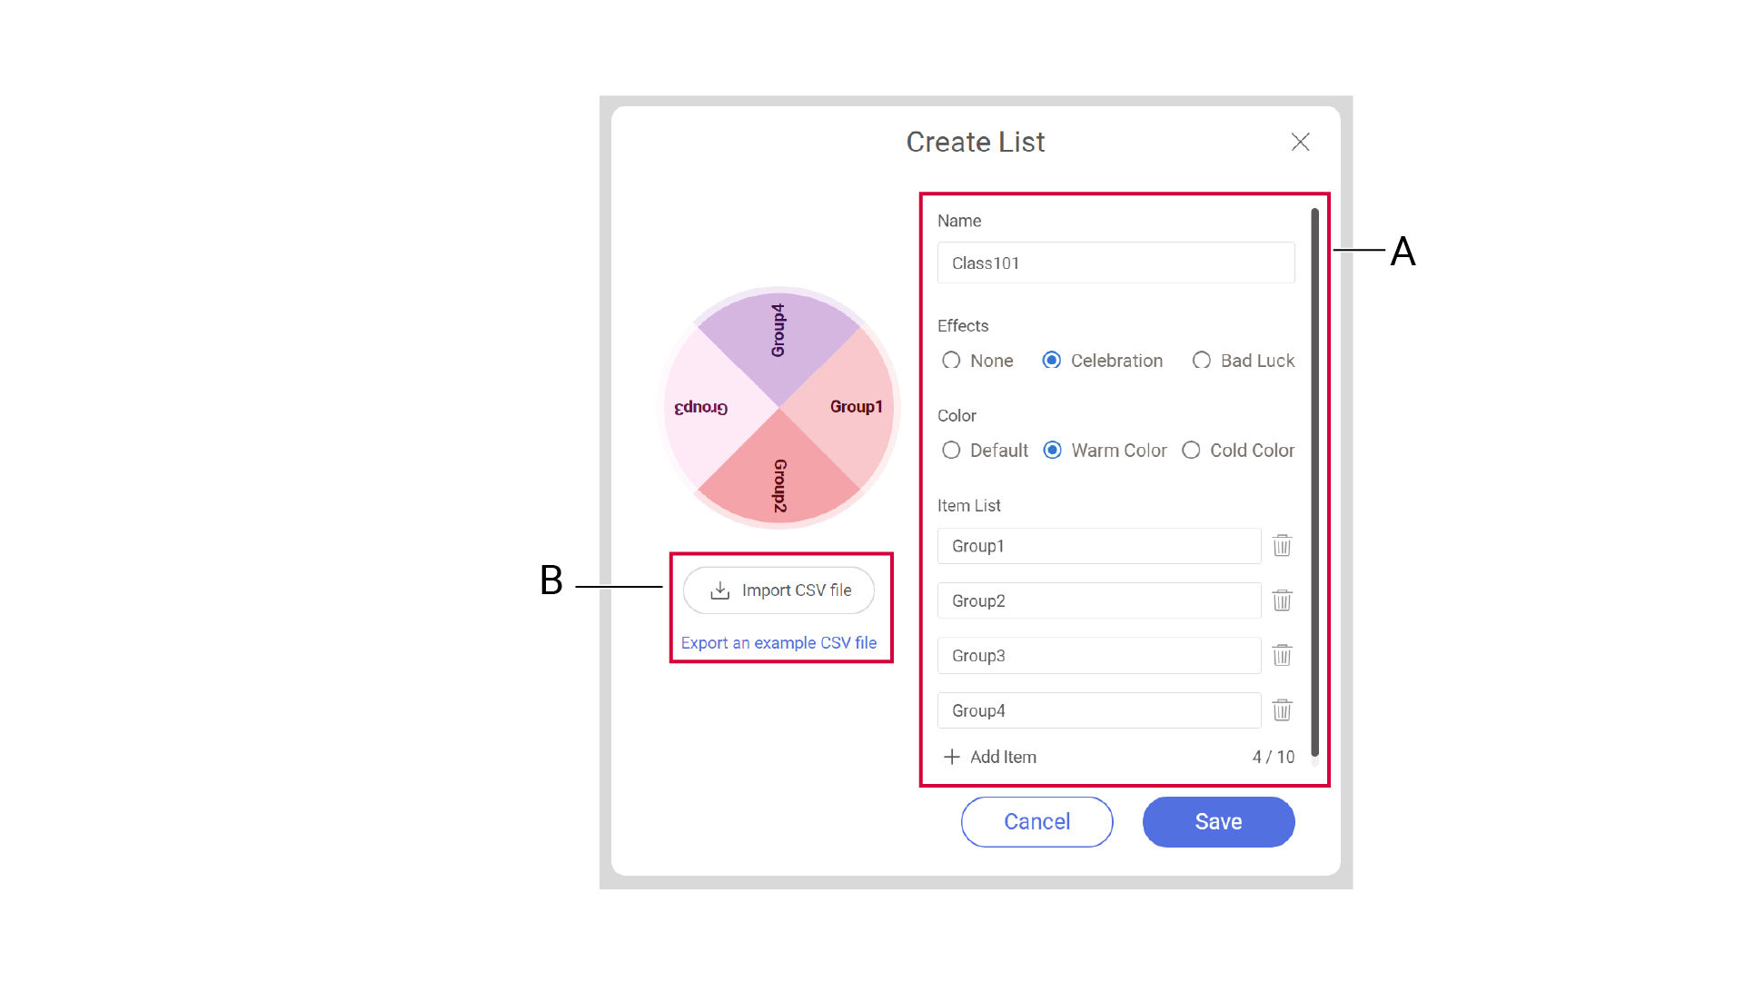Click the Group1 item text field
Screen dimensions: 1745x982
(x=1098, y=546)
